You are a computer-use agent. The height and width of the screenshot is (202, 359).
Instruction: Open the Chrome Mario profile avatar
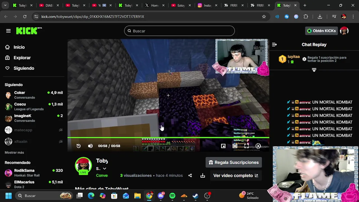click(x=344, y=17)
